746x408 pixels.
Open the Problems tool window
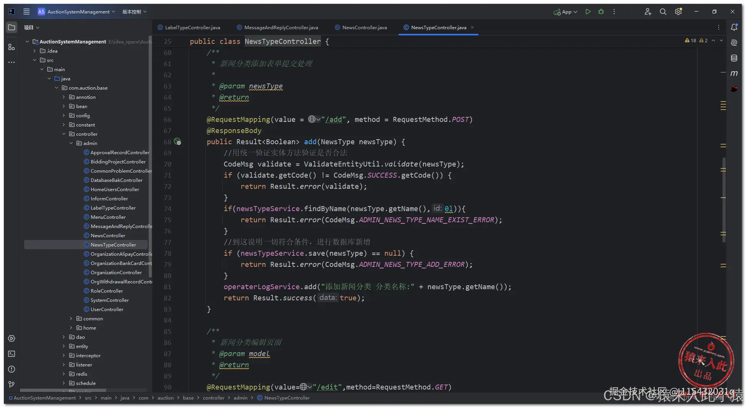pyautogui.click(x=12, y=369)
